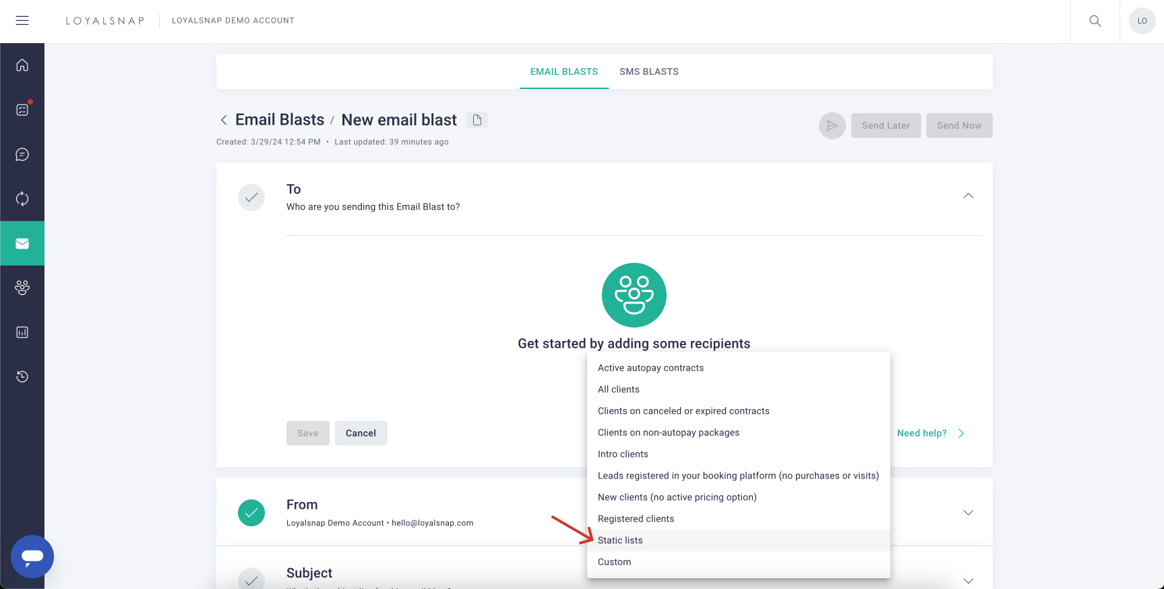Image resolution: width=1164 pixels, height=589 pixels.
Task: Select Static lists from the recipients menu
Action: (619, 540)
